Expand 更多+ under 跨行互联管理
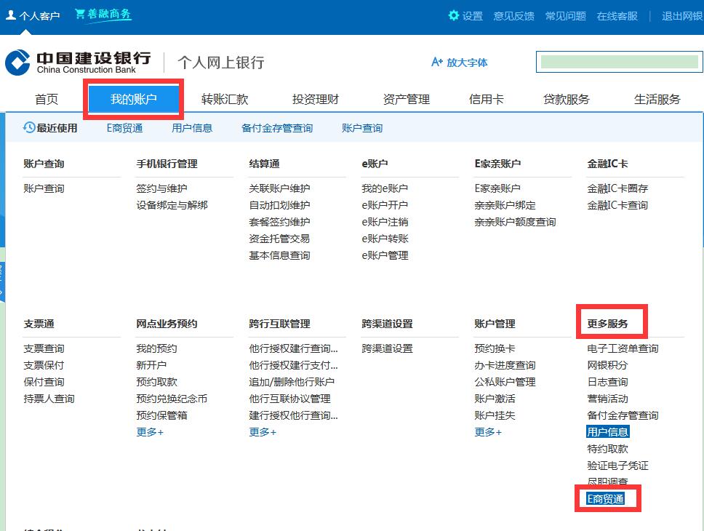Viewport: 704px width, 531px height. click(x=263, y=432)
